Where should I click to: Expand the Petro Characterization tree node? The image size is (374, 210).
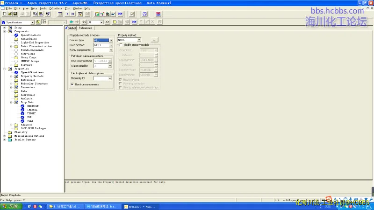[11, 46]
